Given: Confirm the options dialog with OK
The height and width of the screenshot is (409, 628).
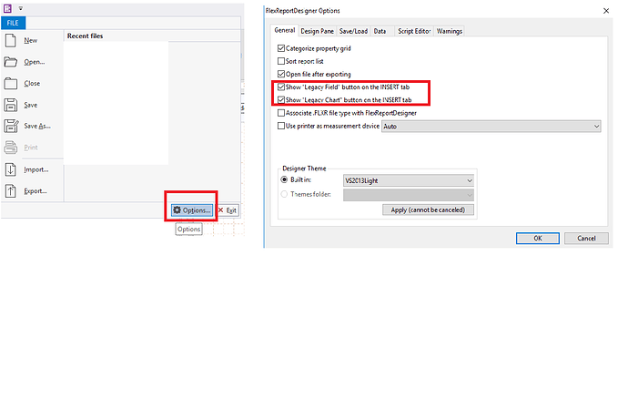Looking at the screenshot, I should (538, 238).
